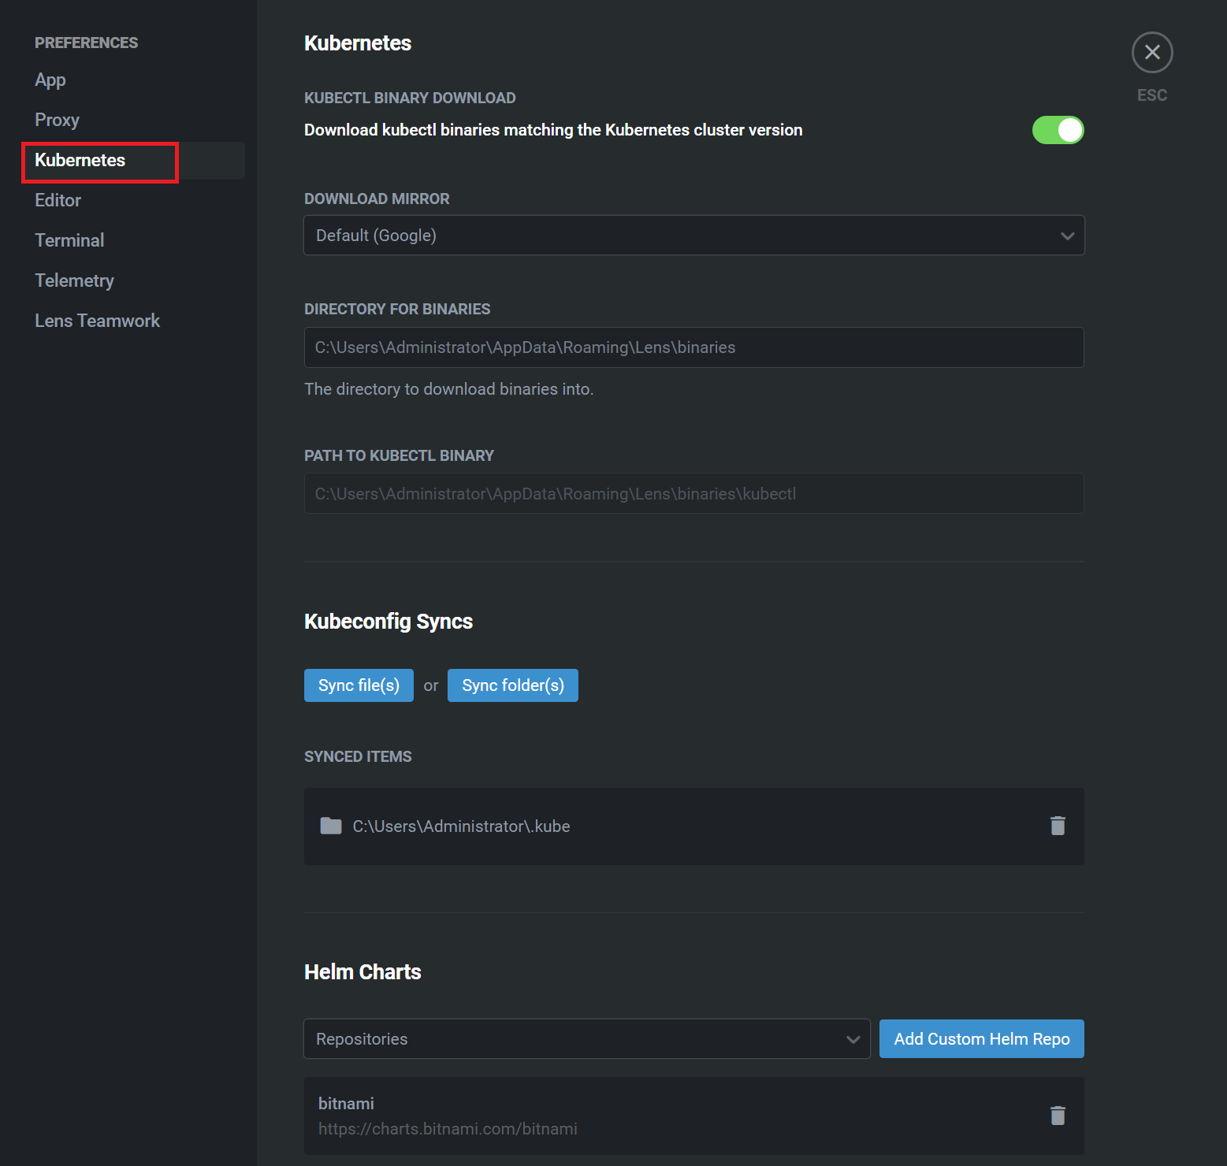
Task: Disable kubectl binary download toggle
Action: pyautogui.click(x=1058, y=130)
